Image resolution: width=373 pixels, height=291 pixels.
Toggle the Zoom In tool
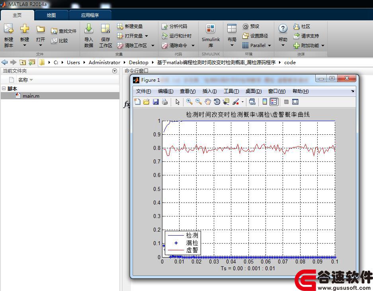click(189, 102)
